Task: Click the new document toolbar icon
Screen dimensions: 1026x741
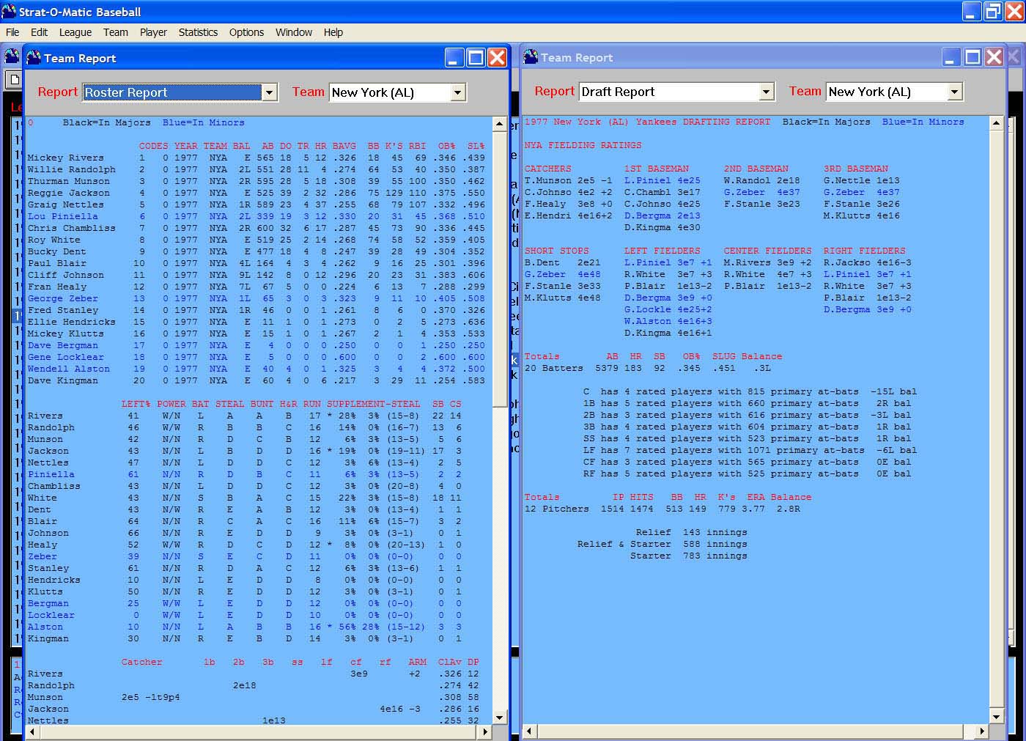Action: coord(14,79)
